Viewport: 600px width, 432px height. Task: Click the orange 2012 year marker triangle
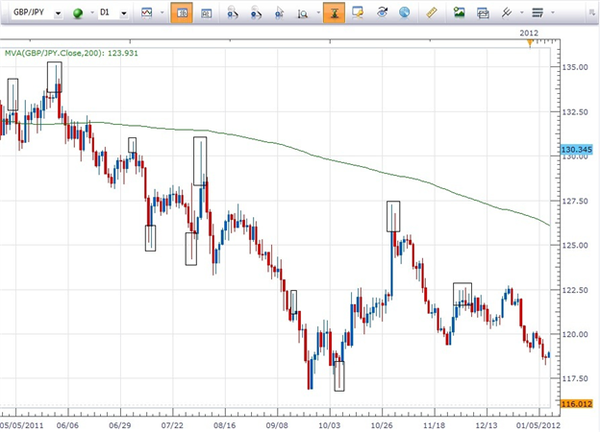(x=530, y=43)
